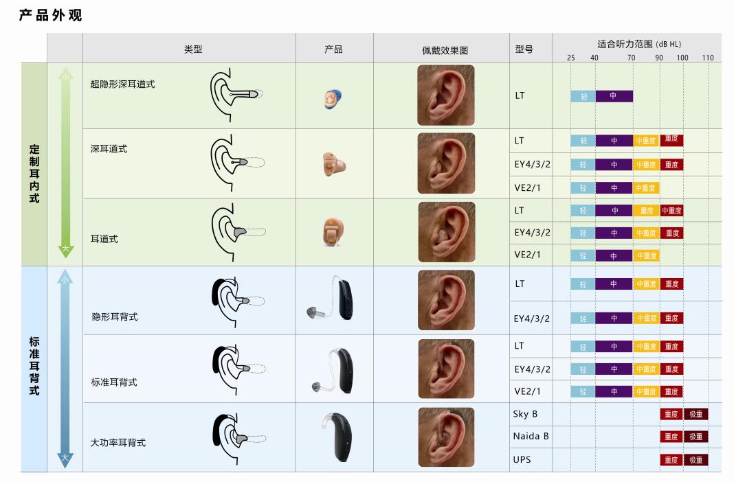
Task: Click the 产品 column header
Action: [x=333, y=49]
